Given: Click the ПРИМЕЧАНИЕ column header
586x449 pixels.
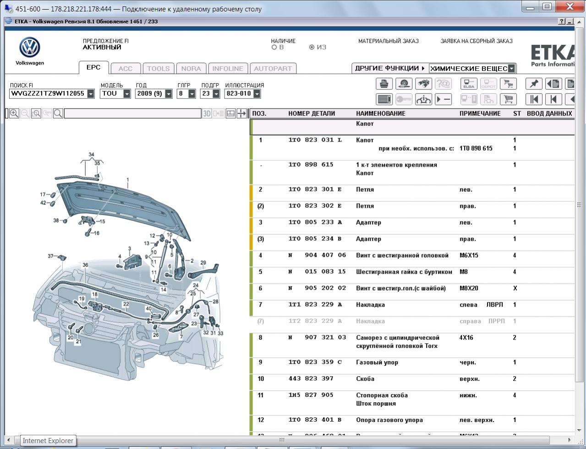Looking at the screenshot, I should [x=480, y=114].
